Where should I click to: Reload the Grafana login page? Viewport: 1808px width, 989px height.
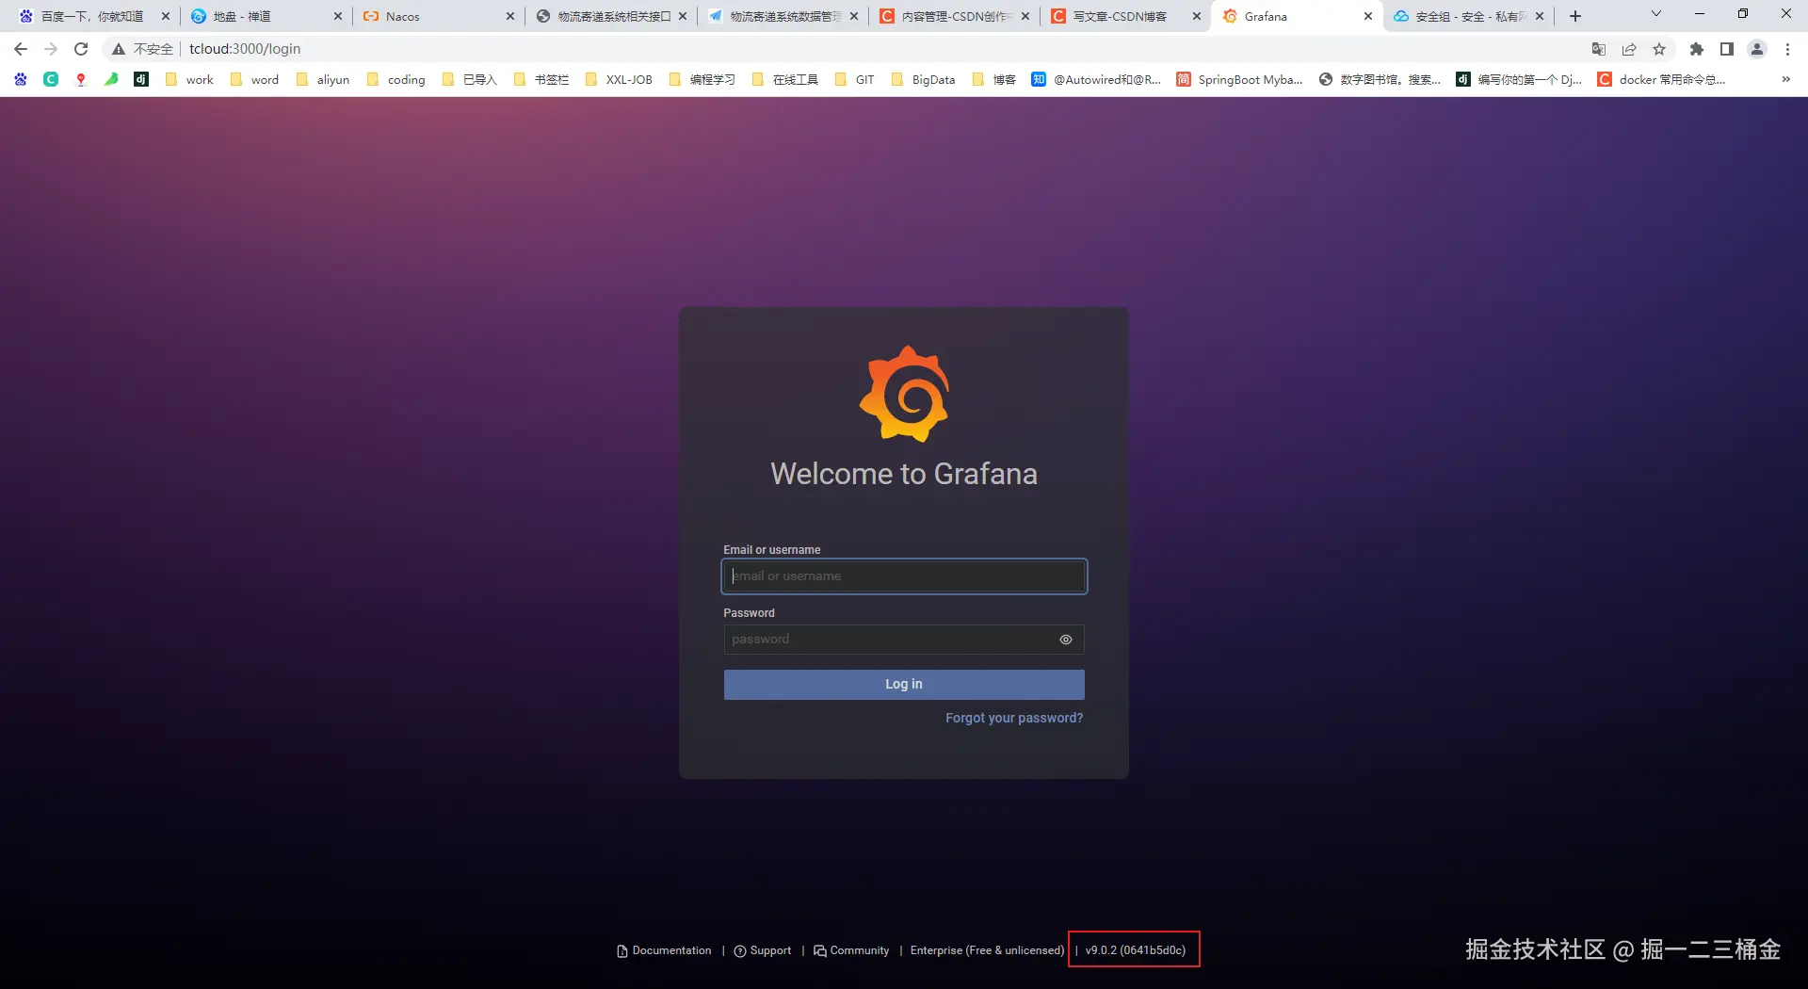(81, 49)
